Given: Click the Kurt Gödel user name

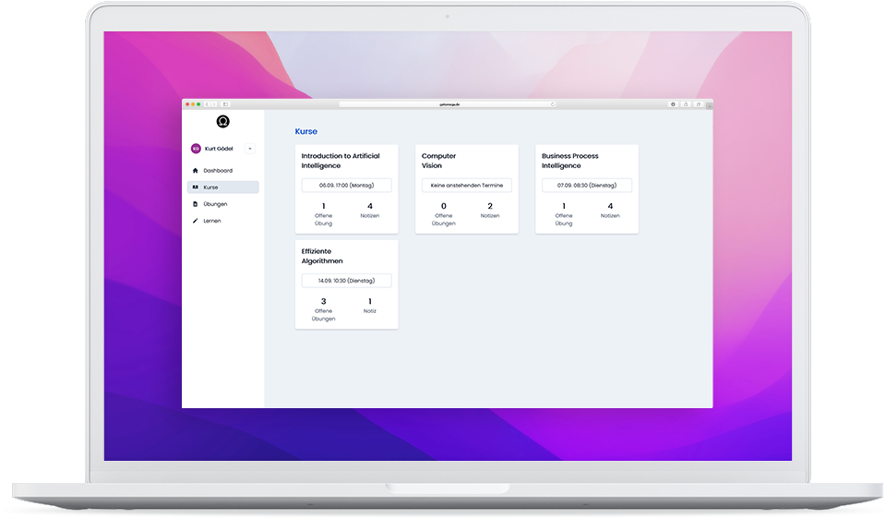Looking at the screenshot, I should [219, 149].
